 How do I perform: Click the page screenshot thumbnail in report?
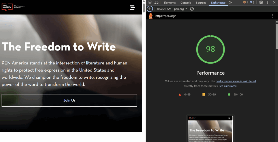click(210, 128)
